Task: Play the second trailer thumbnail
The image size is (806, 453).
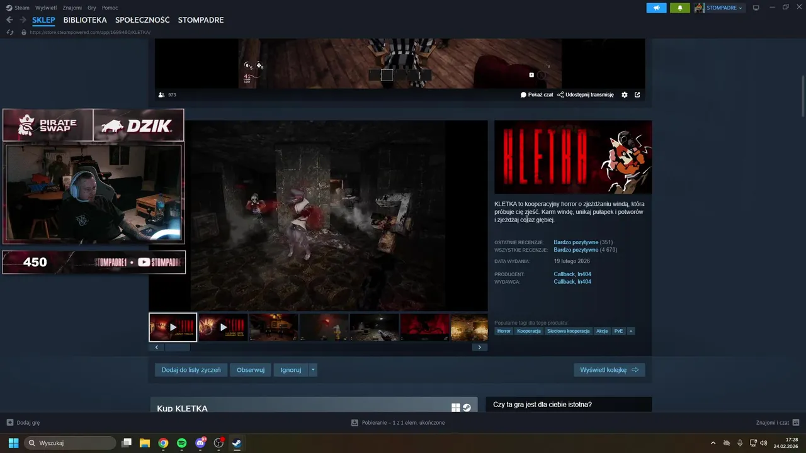Action: (x=223, y=327)
